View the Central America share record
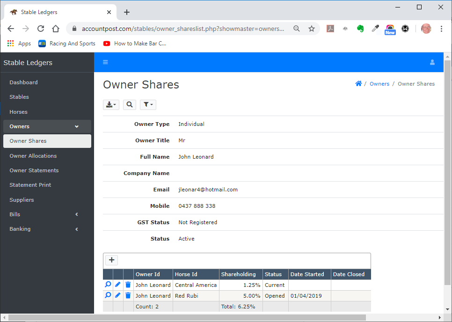 coord(108,285)
